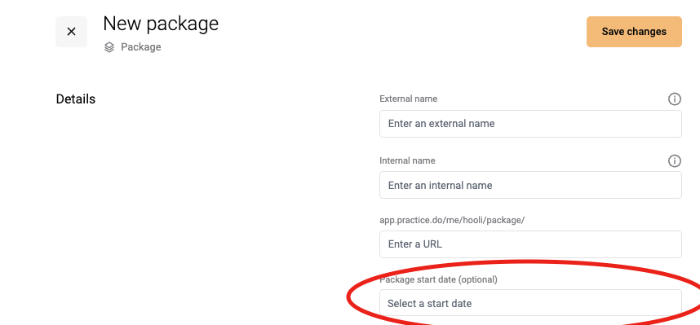Click the Package start date (optional) label
The height and width of the screenshot is (325, 700).
pyautogui.click(x=438, y=279)
